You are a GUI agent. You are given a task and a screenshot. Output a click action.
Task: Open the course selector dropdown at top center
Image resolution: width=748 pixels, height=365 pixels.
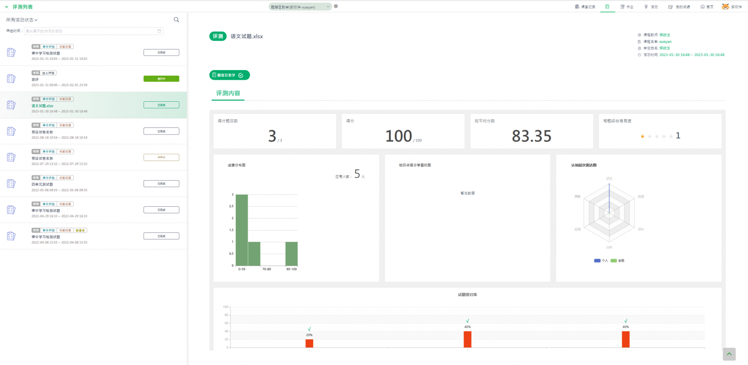click(300, 7)
